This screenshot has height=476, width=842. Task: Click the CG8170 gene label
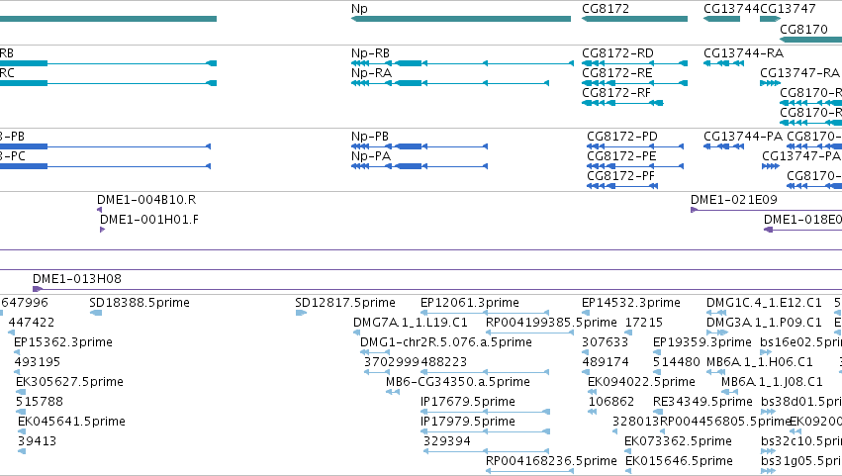click(803, 29)
